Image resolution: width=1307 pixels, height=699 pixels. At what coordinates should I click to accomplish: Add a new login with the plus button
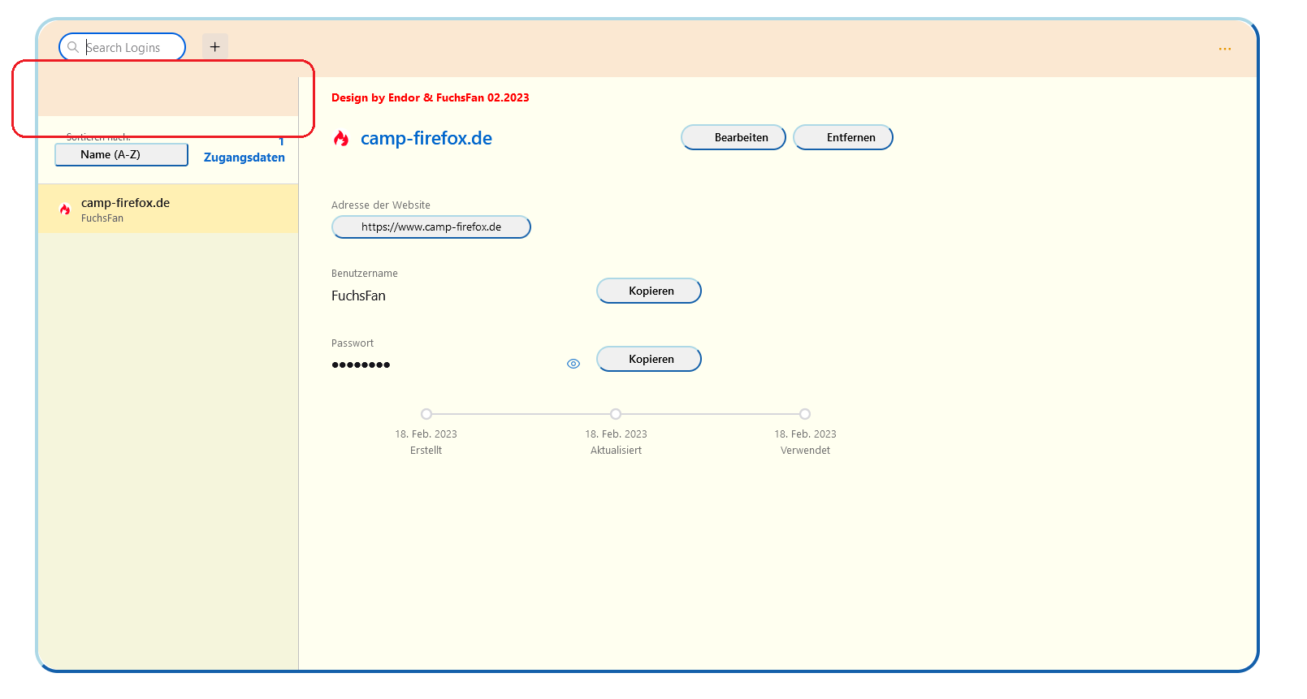(x=215, y=47)
